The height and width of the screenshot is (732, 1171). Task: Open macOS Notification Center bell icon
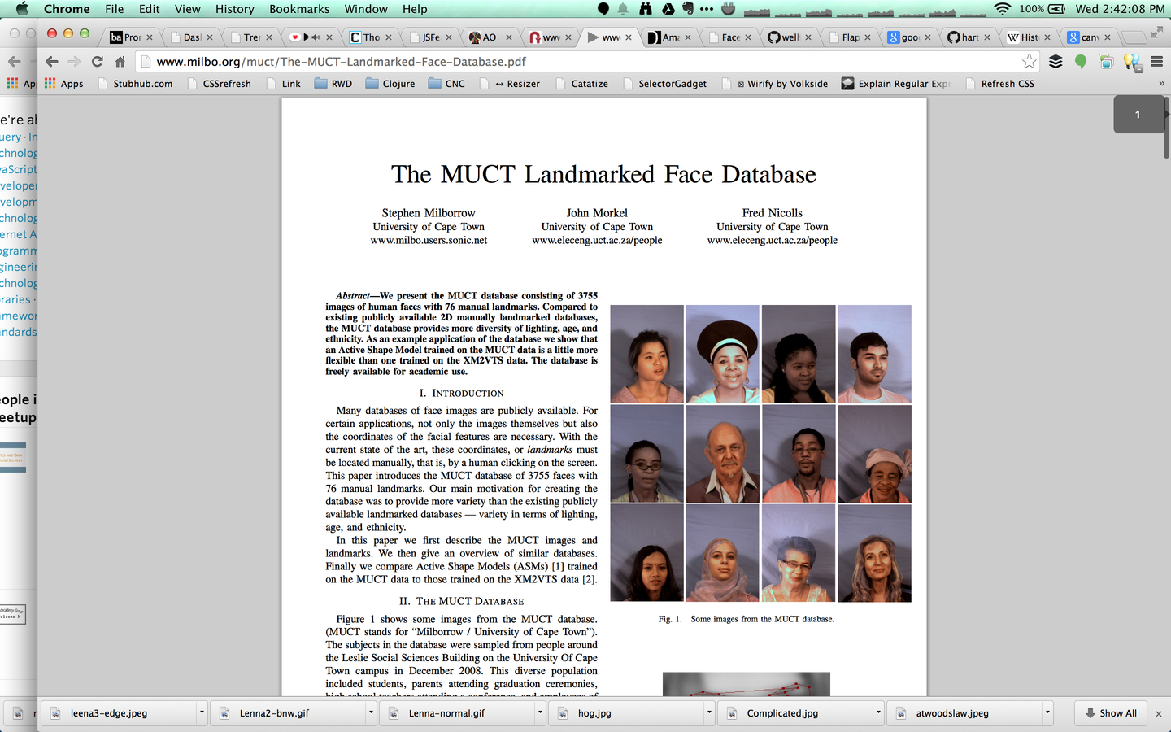point(623,9)
